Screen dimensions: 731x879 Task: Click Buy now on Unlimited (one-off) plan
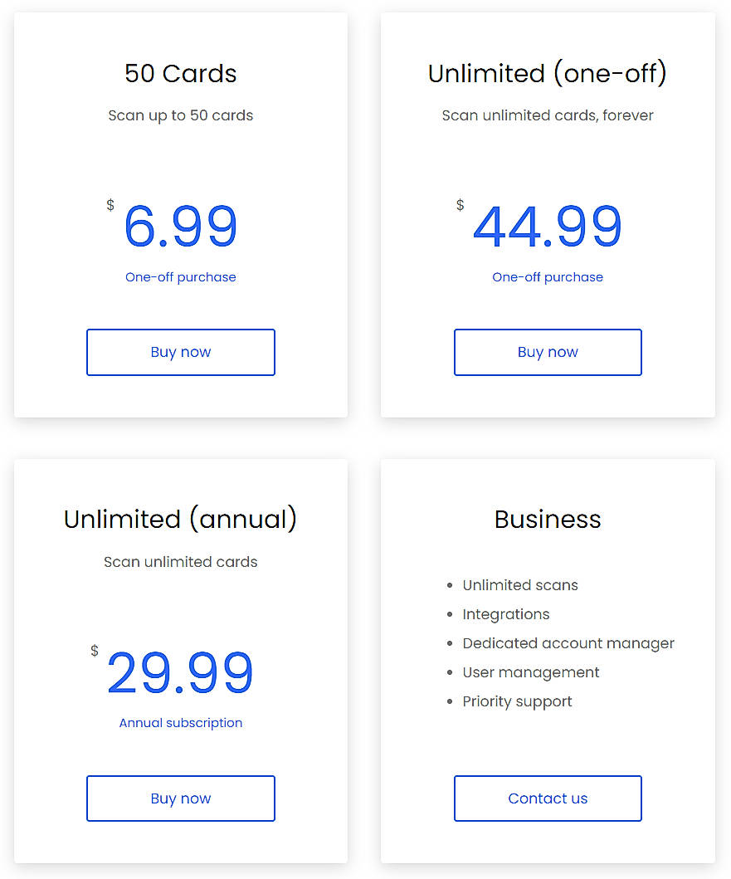click(547, 352)
